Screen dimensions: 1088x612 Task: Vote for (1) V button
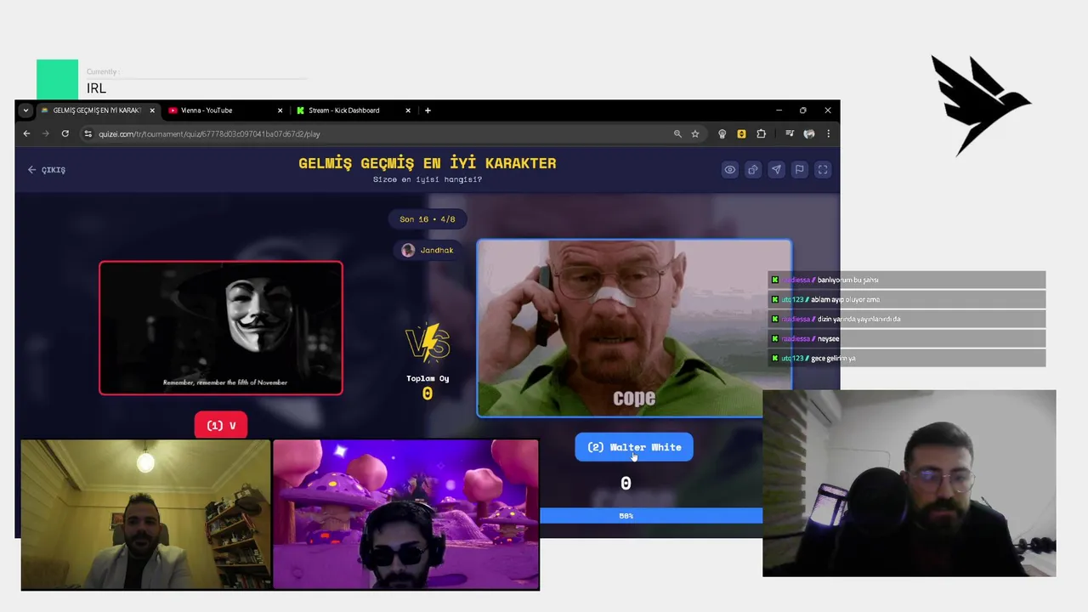(221, 426)
